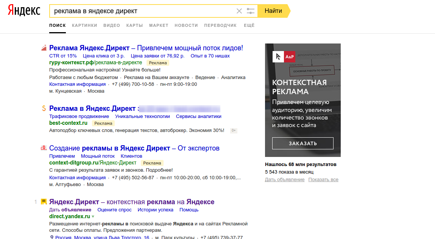Screen dimensions: 435x239
Task: Click the Помощь sitelink
Action: (189, 210)
